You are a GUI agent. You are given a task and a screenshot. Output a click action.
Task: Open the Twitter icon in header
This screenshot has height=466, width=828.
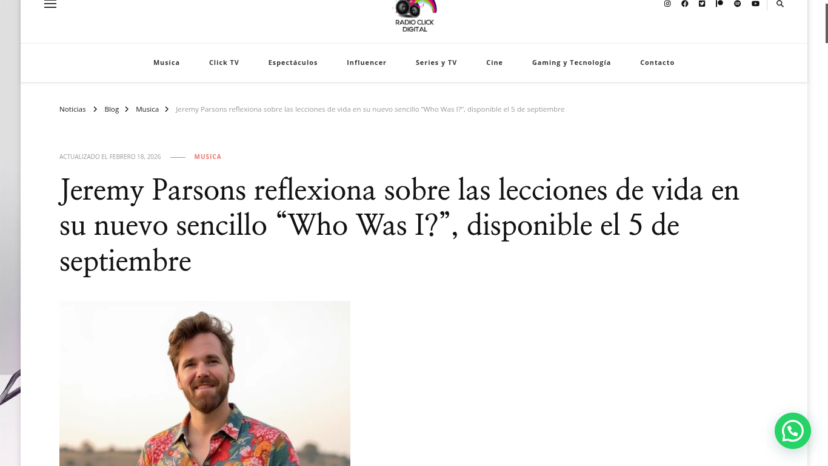click(x=702, y=4)
